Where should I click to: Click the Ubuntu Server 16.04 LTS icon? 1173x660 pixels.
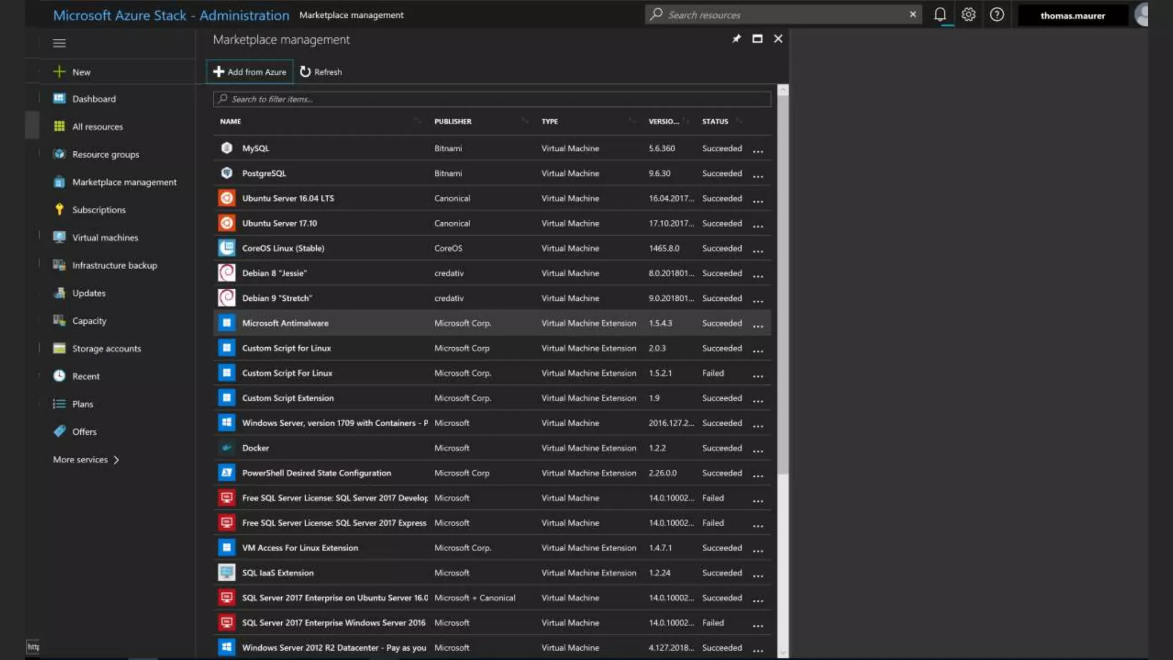[227, 198]
